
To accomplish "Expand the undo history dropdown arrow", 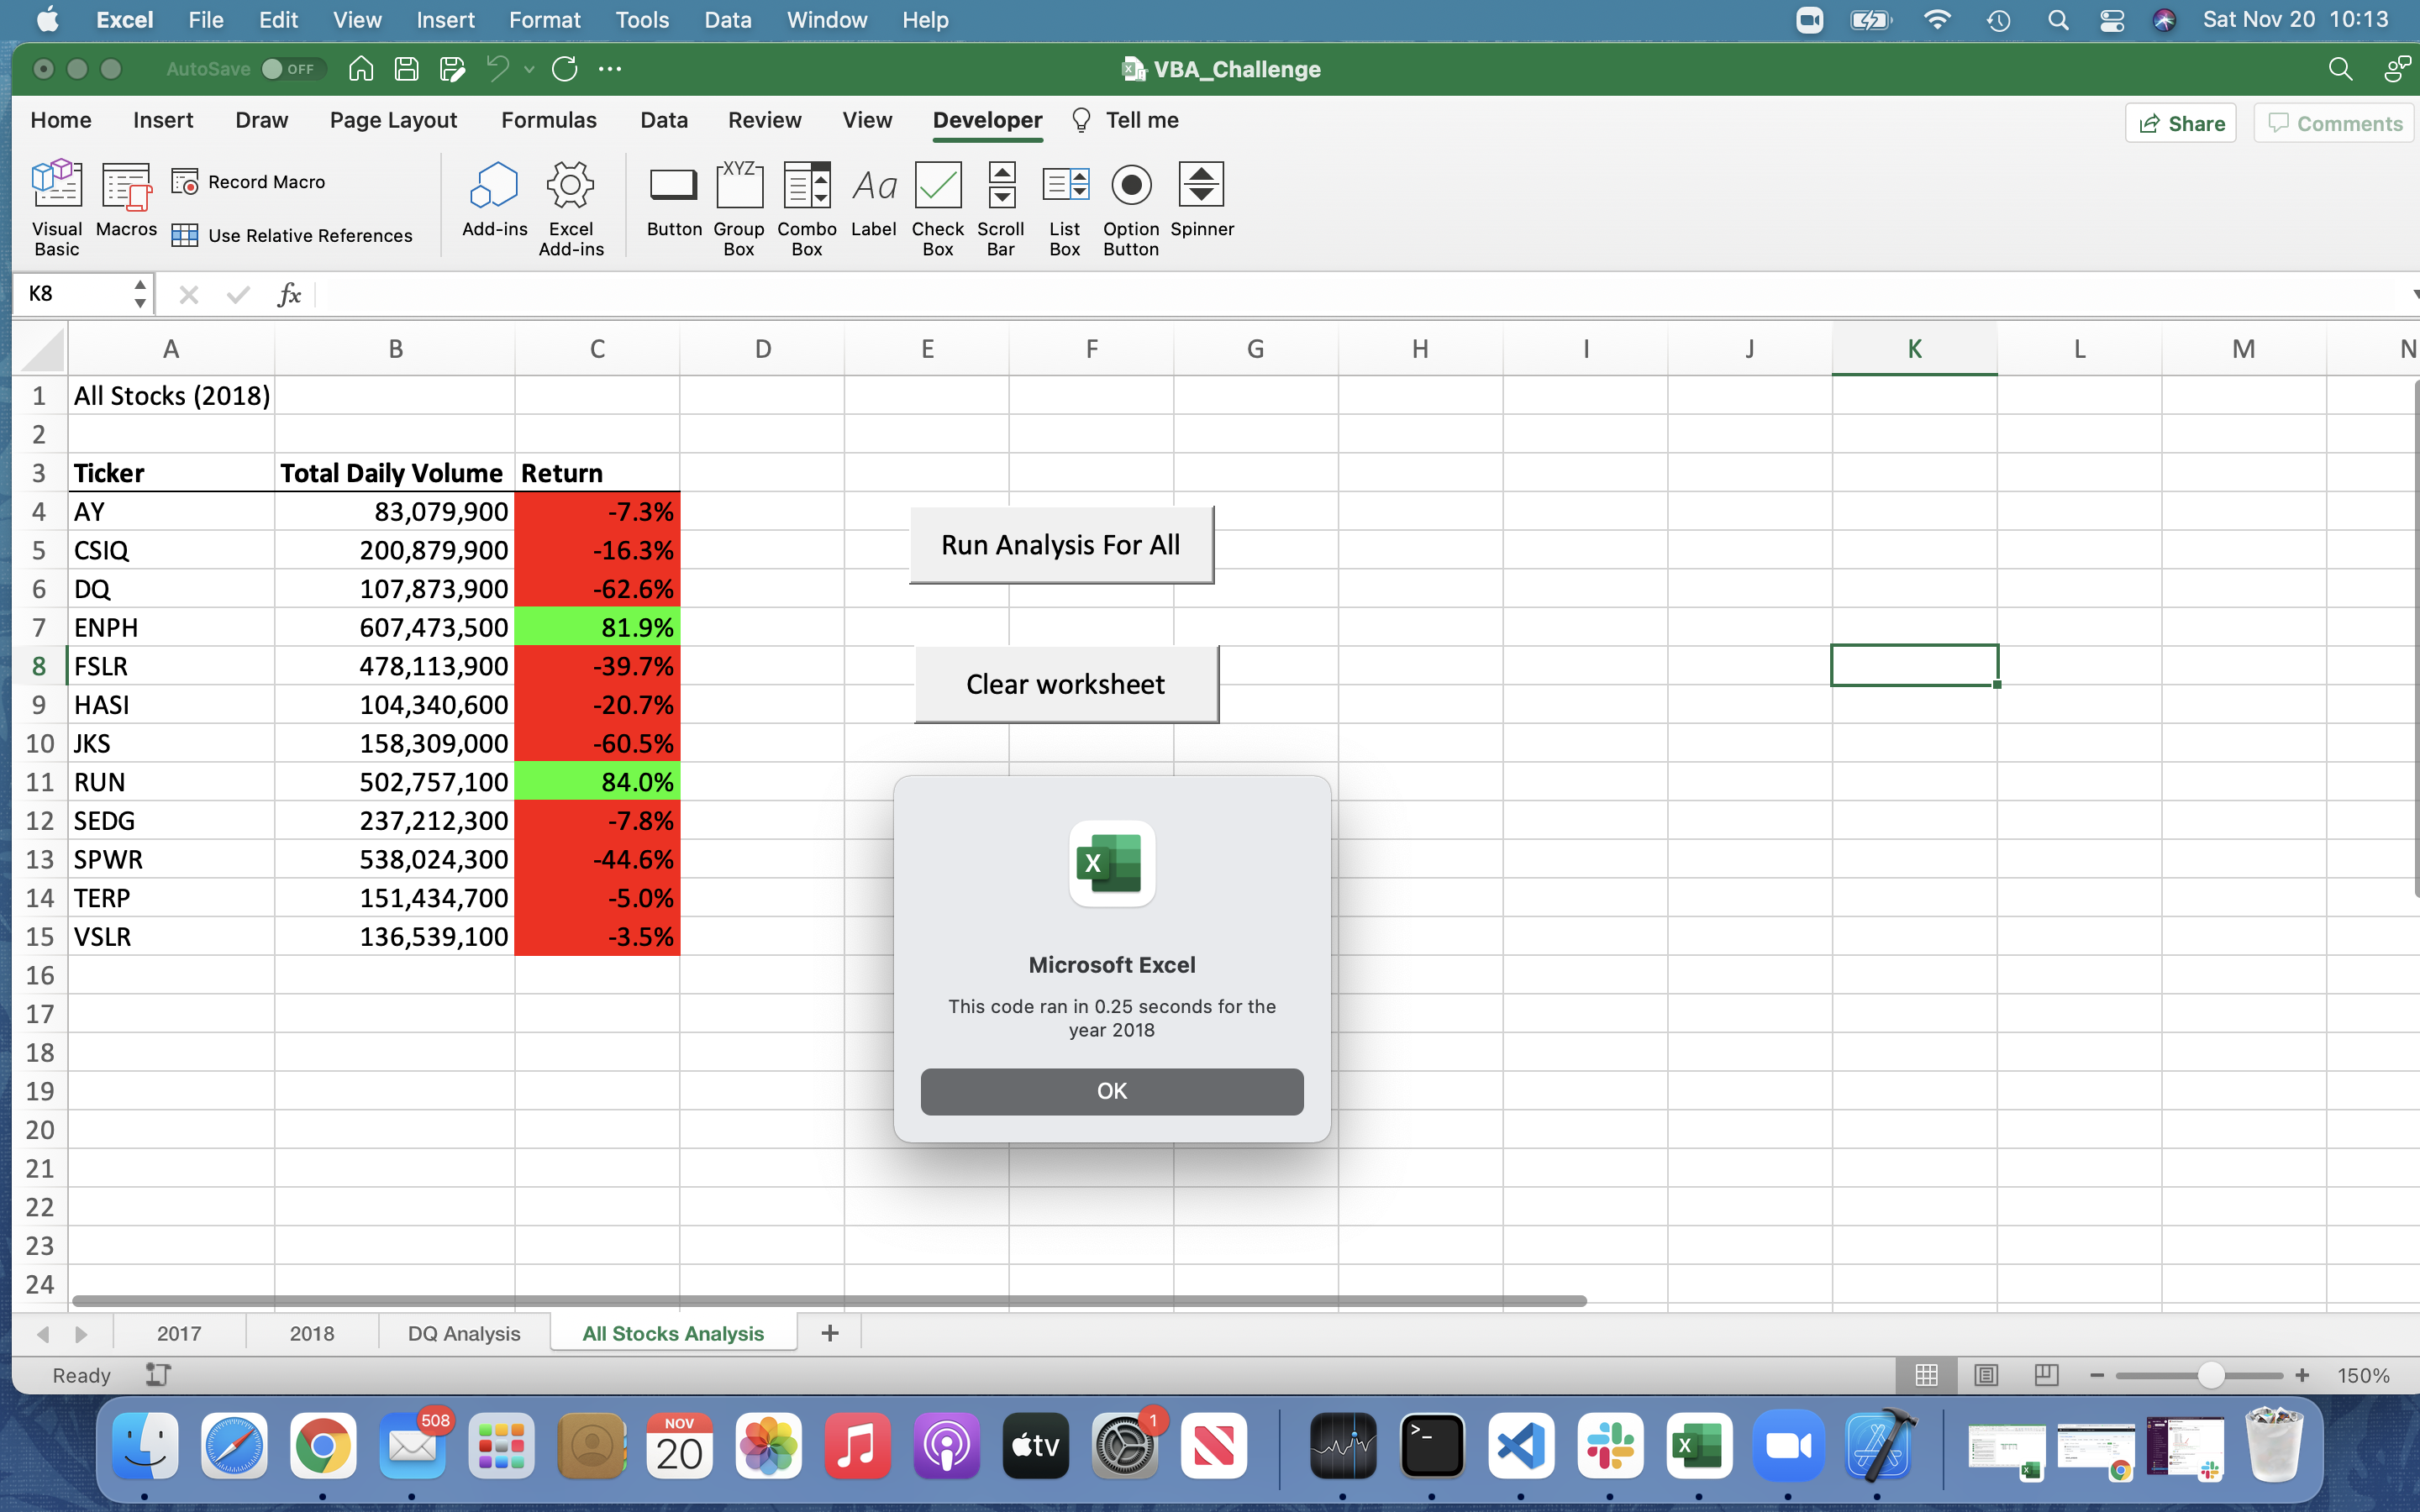I will [529, 69].
